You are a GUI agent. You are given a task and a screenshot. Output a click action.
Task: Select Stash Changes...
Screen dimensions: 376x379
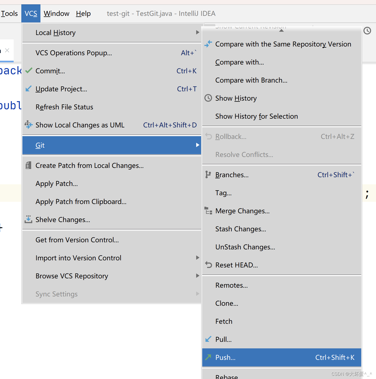point(282,229)
